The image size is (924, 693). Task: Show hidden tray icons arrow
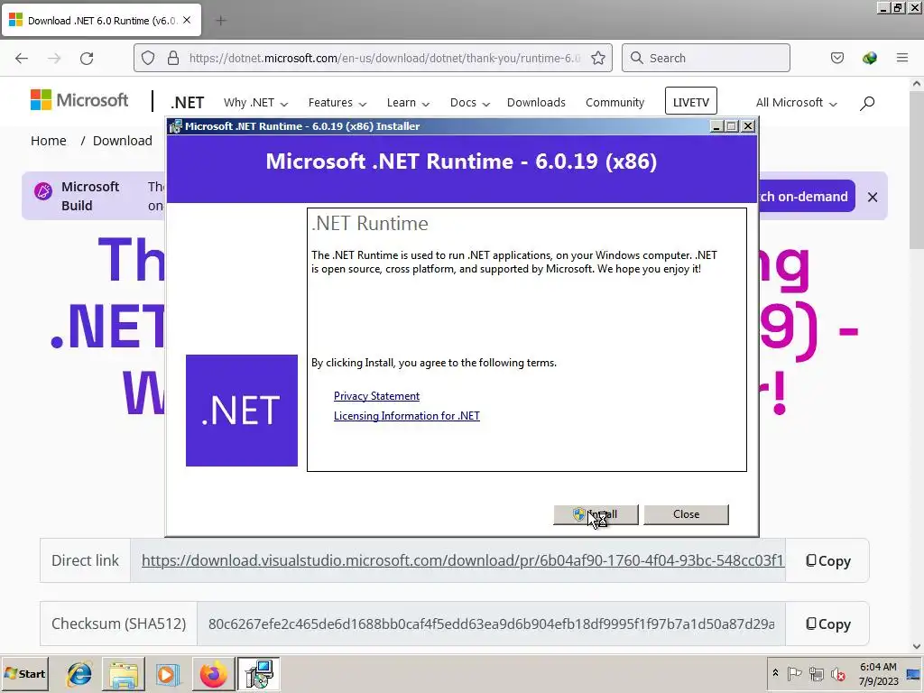(775, 673)
